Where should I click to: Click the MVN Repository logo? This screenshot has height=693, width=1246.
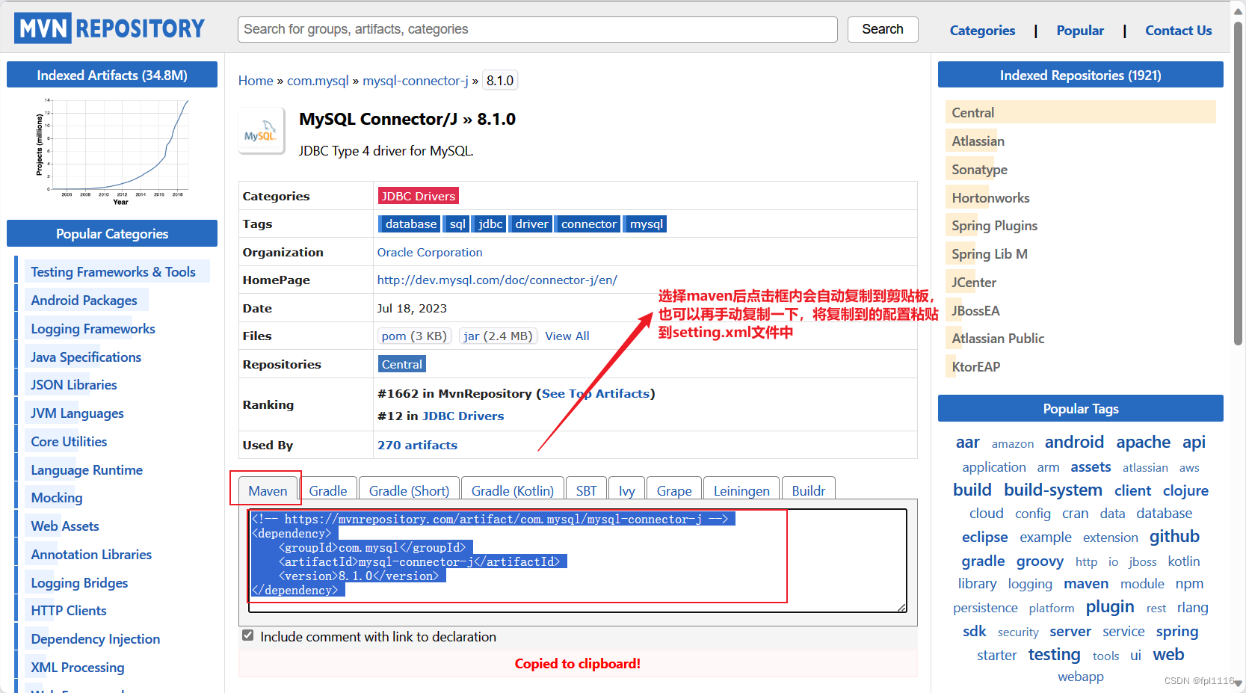110,28
